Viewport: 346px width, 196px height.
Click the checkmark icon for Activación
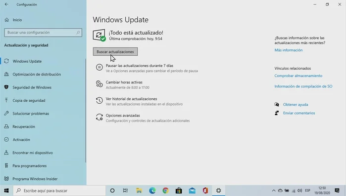coord(6,139)
